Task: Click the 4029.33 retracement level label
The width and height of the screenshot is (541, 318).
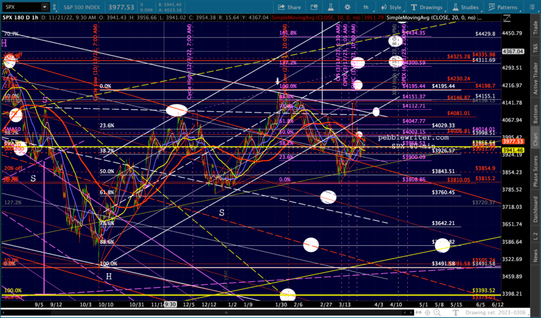Action: pyautogui.click(x=443, y=126)
